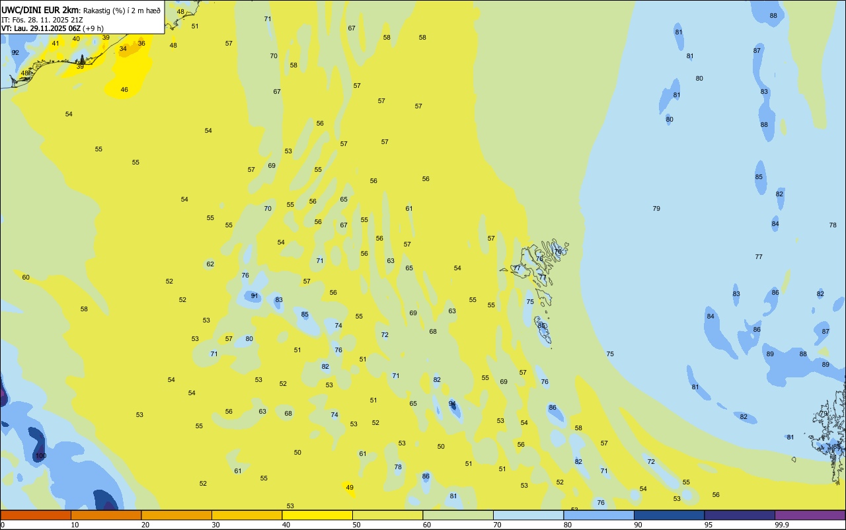
Task: Click the map title 'UWC/DINI EUR 2km'
Action: pyautogui.click(x=41, y=10)
